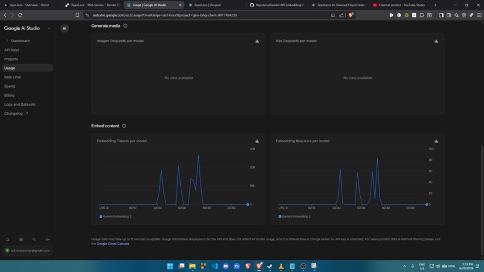Open Windows Start menu
Viewport: 484px width, 272px height.
170,266
